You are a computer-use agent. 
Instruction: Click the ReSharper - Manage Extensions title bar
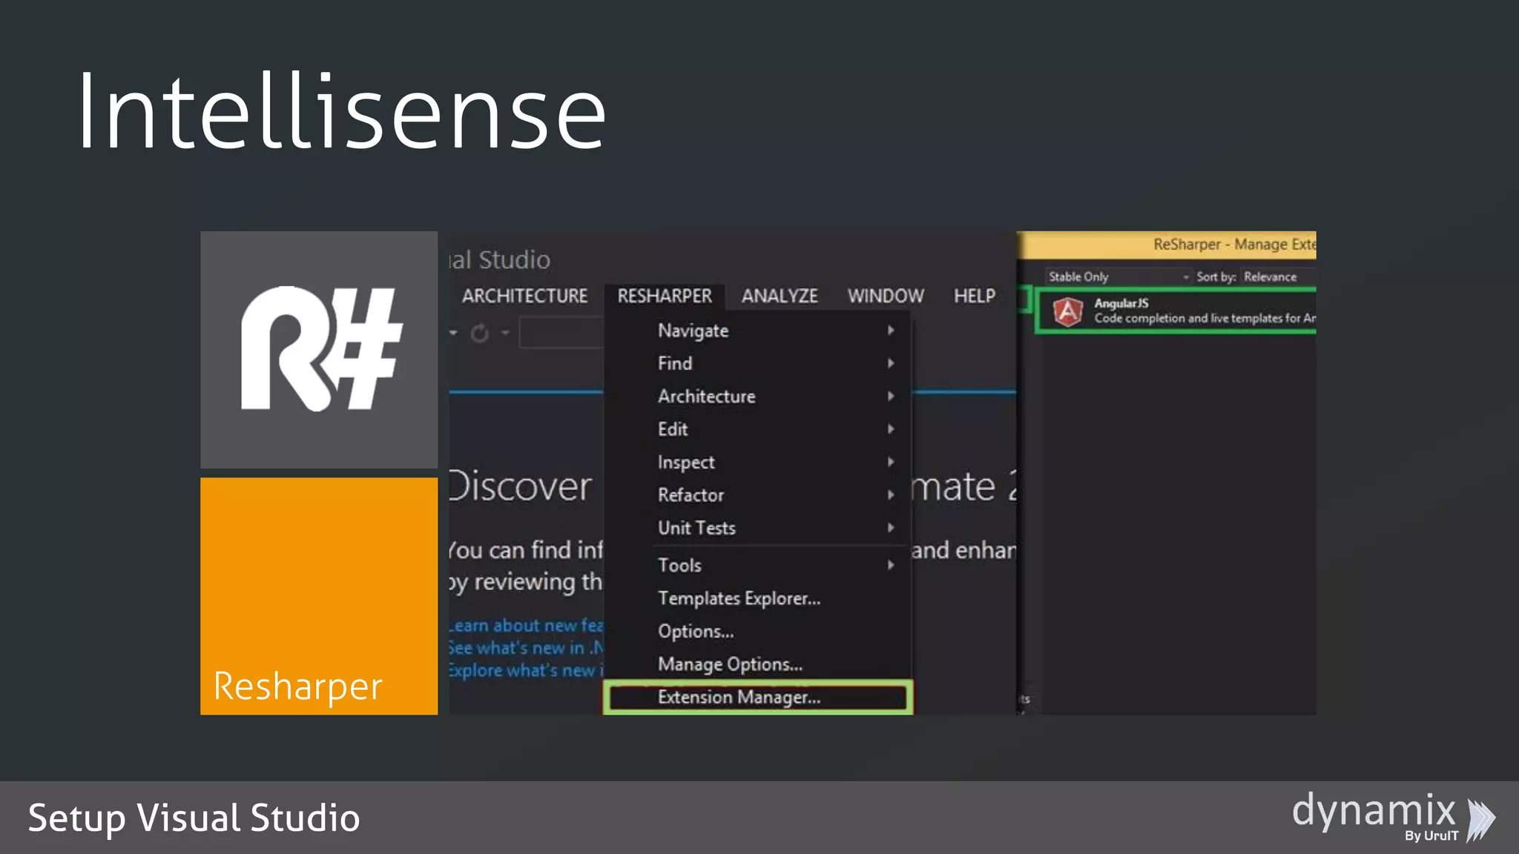point(1167,245)
